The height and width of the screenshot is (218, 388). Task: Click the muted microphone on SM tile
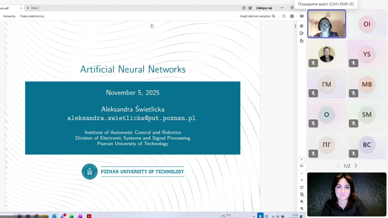[353, 123]
